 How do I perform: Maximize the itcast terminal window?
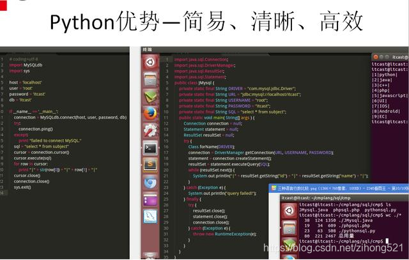click(x=387, y=57)
